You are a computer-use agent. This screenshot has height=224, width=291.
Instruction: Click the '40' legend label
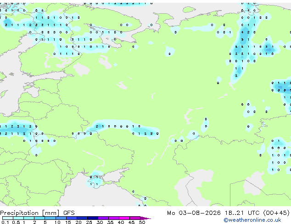click(121, 222)
